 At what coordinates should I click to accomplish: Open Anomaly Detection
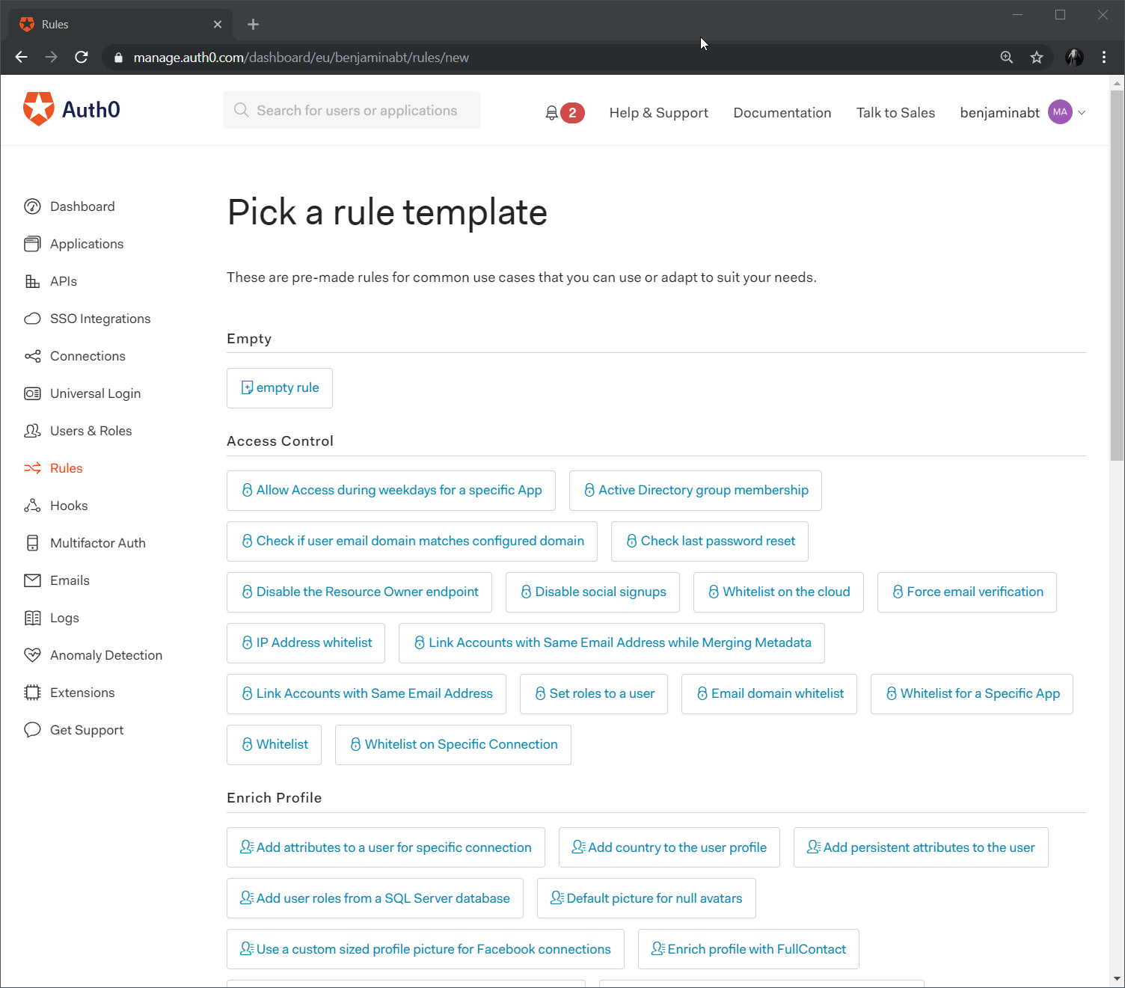[x=105, y=655]
